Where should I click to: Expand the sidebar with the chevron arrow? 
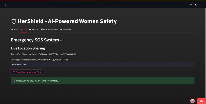[6, 5]
